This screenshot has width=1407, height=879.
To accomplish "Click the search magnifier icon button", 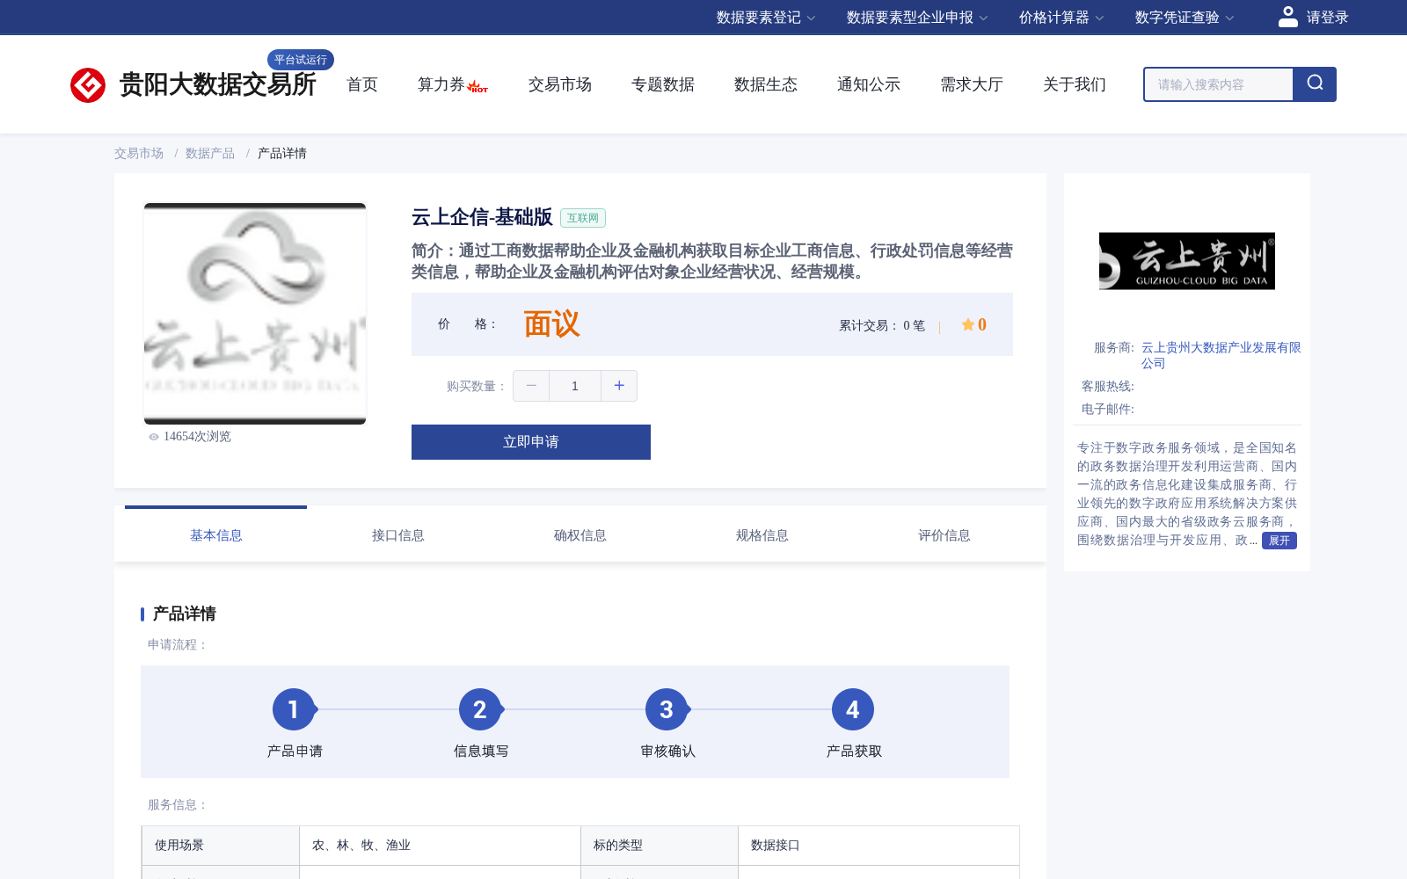I will (1315, 84).
